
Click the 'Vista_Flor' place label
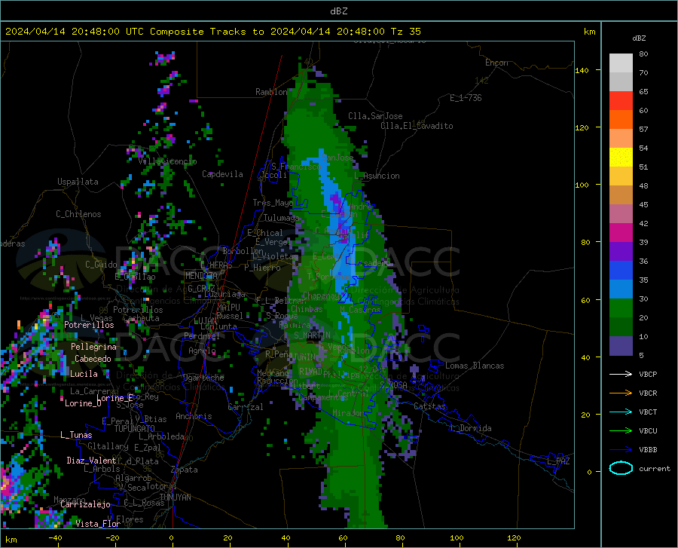(98, 524)
